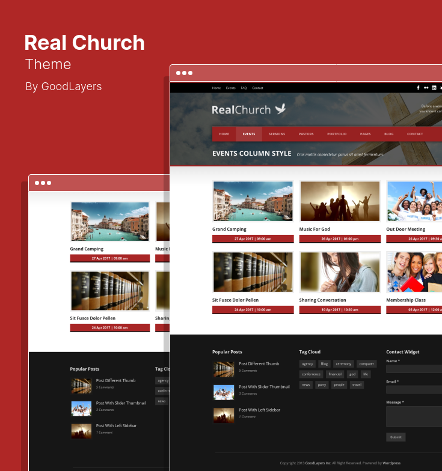
Task: Focus the Email field in Contact Widget
Action: click(414, 389)
